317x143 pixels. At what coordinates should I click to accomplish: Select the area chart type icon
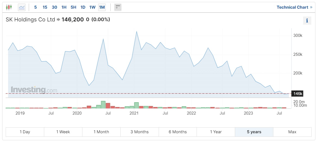22,8
